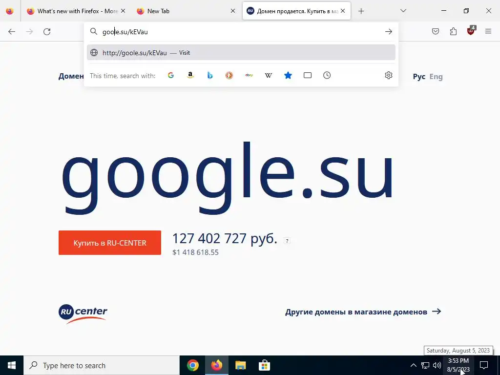Open the Windows Start menu
500x375 pixels.
pyautogui.click(x=12, y=365)
